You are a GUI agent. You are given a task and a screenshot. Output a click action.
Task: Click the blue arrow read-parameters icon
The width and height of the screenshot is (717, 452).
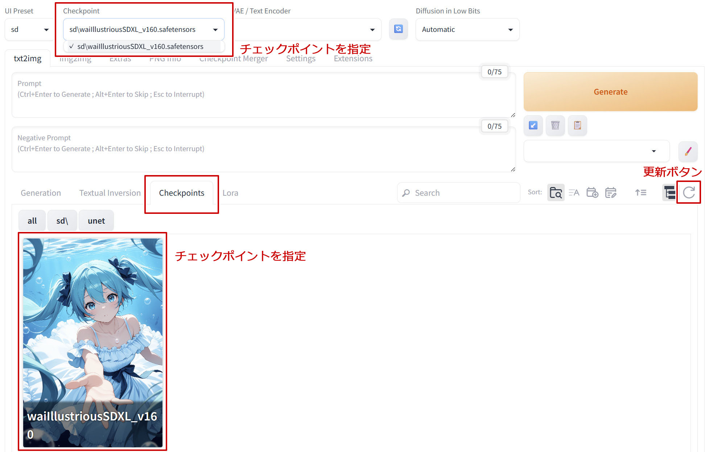tap(533, 125)
